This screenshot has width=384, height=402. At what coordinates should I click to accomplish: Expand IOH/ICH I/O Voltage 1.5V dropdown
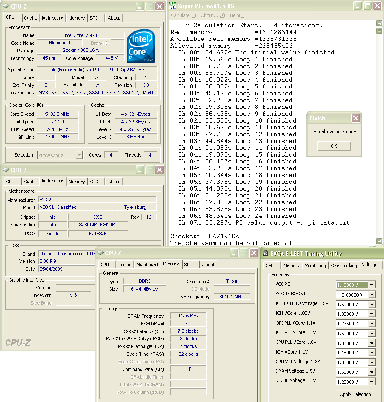[x=372, y=304]
